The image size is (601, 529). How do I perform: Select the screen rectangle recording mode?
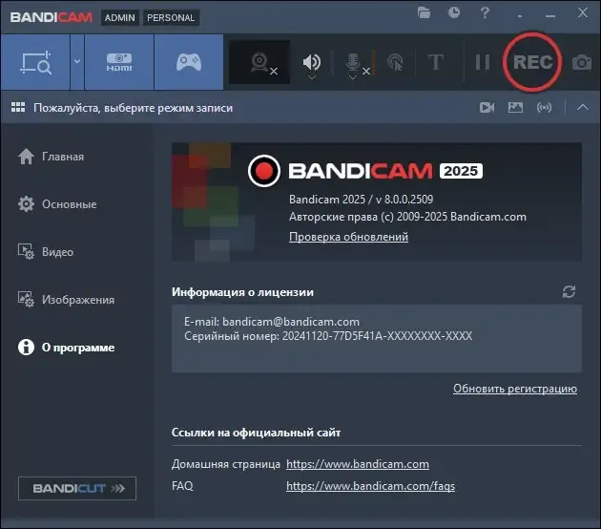(35, 62)
